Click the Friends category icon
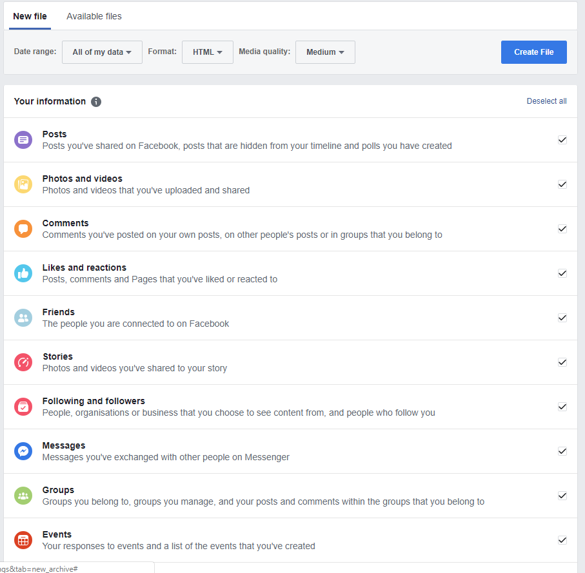The image size is (585, 573). coord(23,318)
